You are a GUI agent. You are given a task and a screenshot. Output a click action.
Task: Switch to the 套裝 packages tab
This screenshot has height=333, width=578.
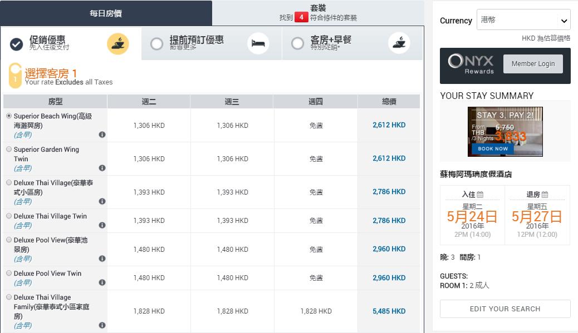click(318, 13)
